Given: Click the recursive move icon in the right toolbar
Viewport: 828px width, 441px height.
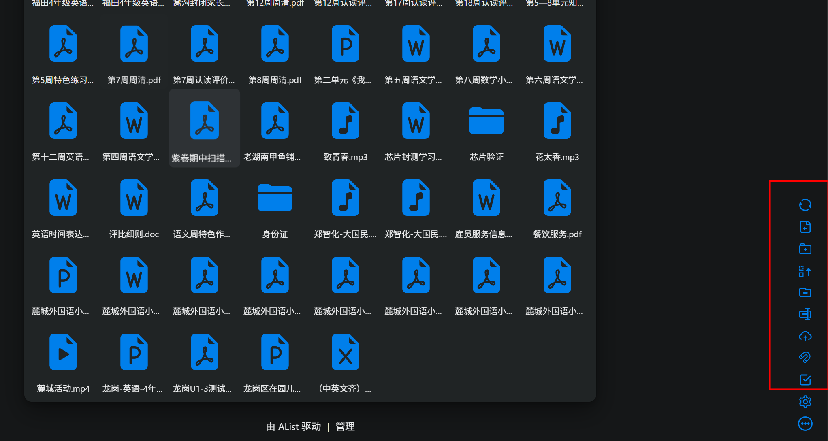Looking at the screenshot, I should 805,271.
